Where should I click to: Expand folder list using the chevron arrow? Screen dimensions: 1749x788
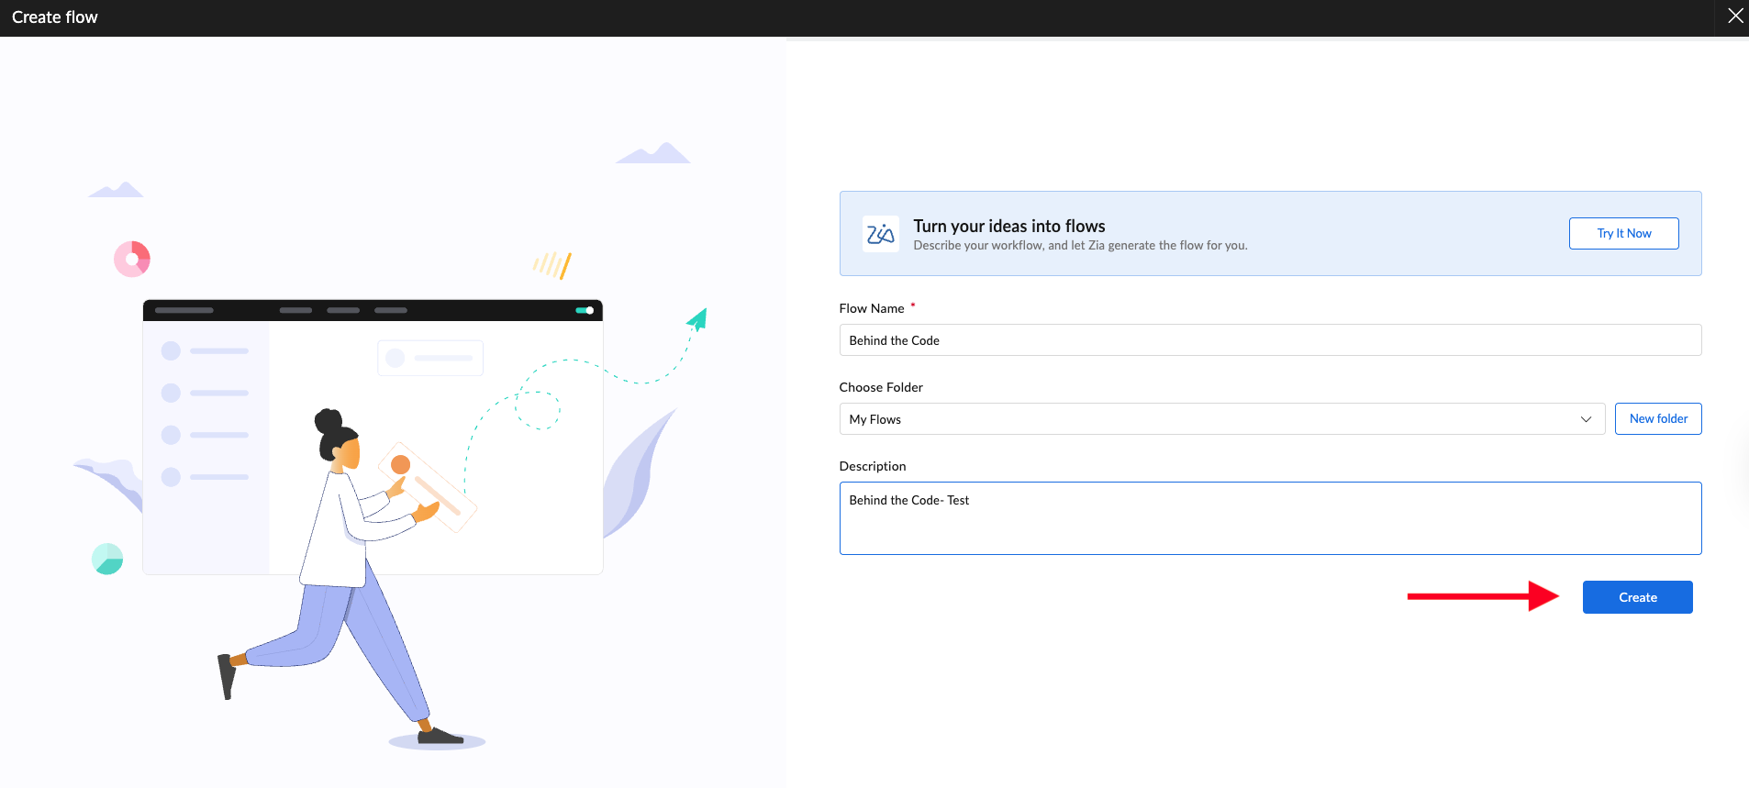coord(1586,419)
